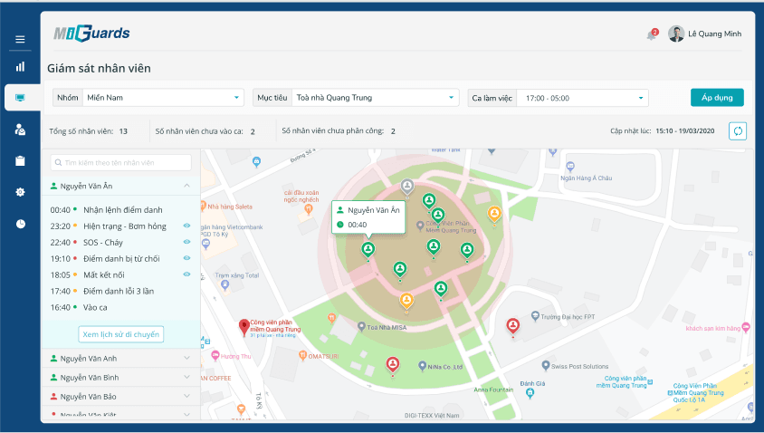Toggle eye icon for 'Mất kết nối' event
This screenshot has height=433, width=764.
(186, 274)
